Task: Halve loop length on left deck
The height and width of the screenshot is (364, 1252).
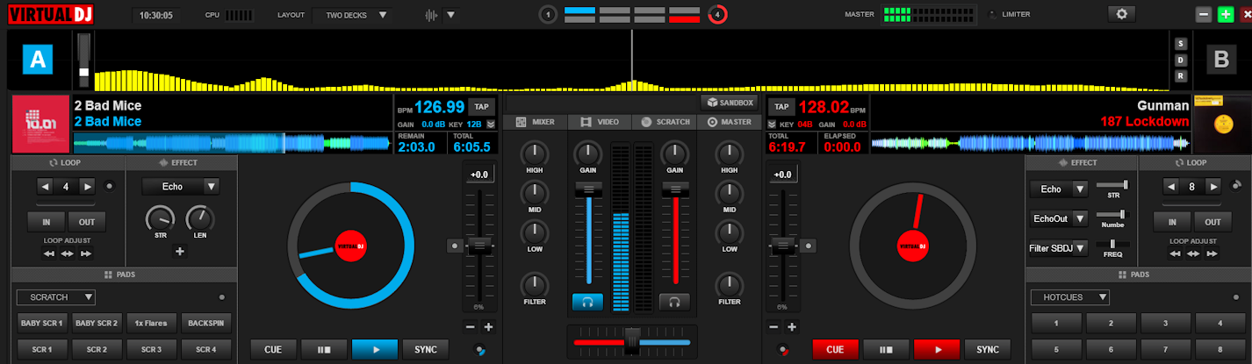Action: click(x=44, y=186)
